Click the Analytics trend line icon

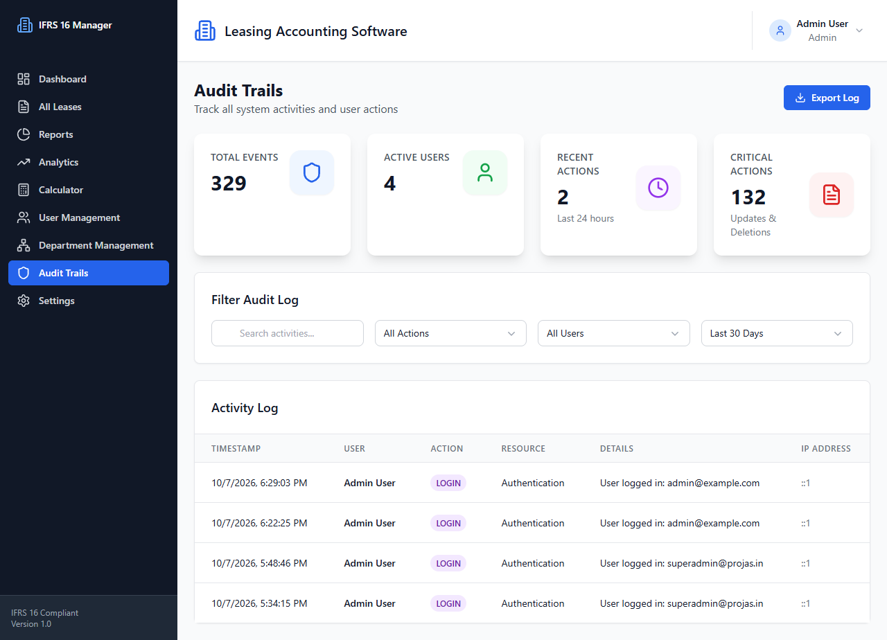tap(24, 162)
